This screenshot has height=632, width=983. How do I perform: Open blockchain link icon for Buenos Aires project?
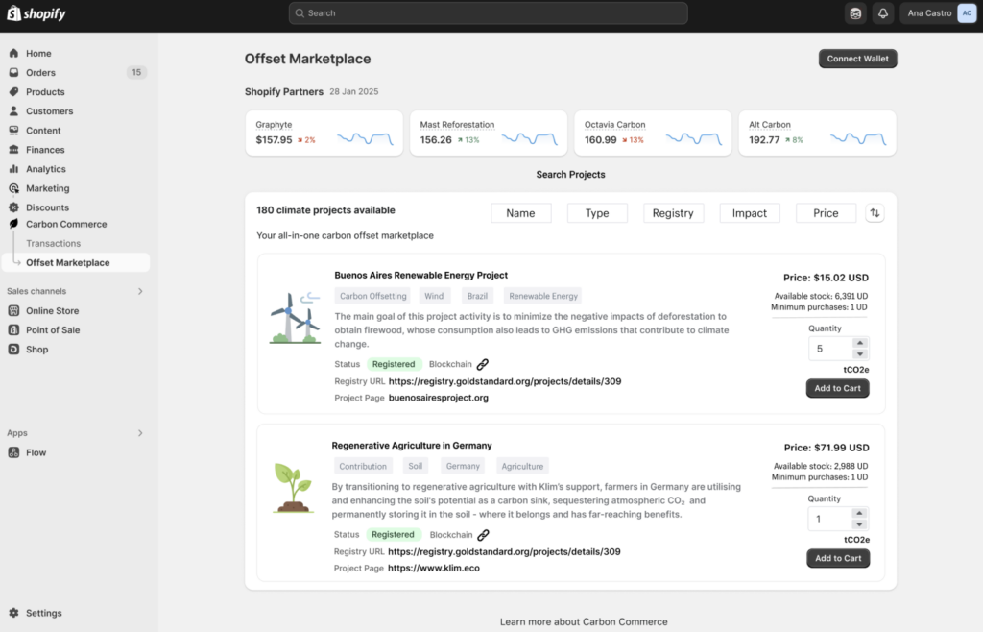pos(483,364)
